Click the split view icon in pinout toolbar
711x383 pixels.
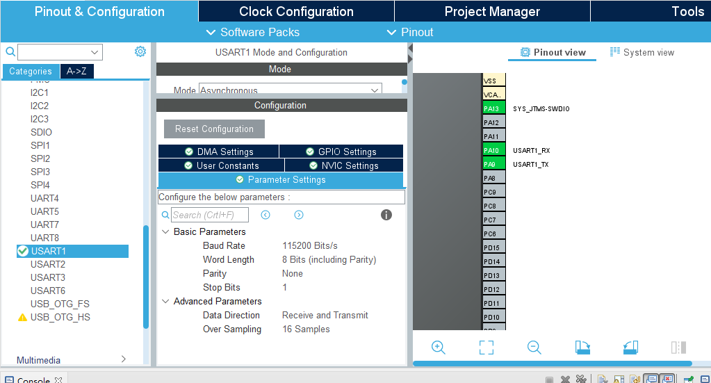point(679,348)
